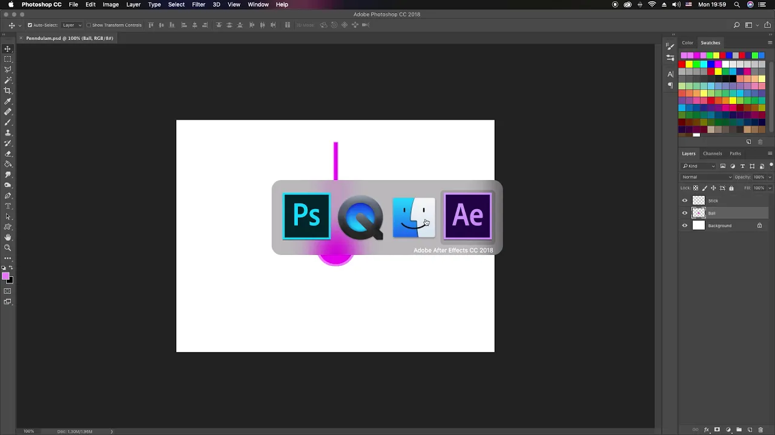The width and height of the screenshot is (775, 435).
Task: Hide the Stick layer
Action: pos(685,201)
